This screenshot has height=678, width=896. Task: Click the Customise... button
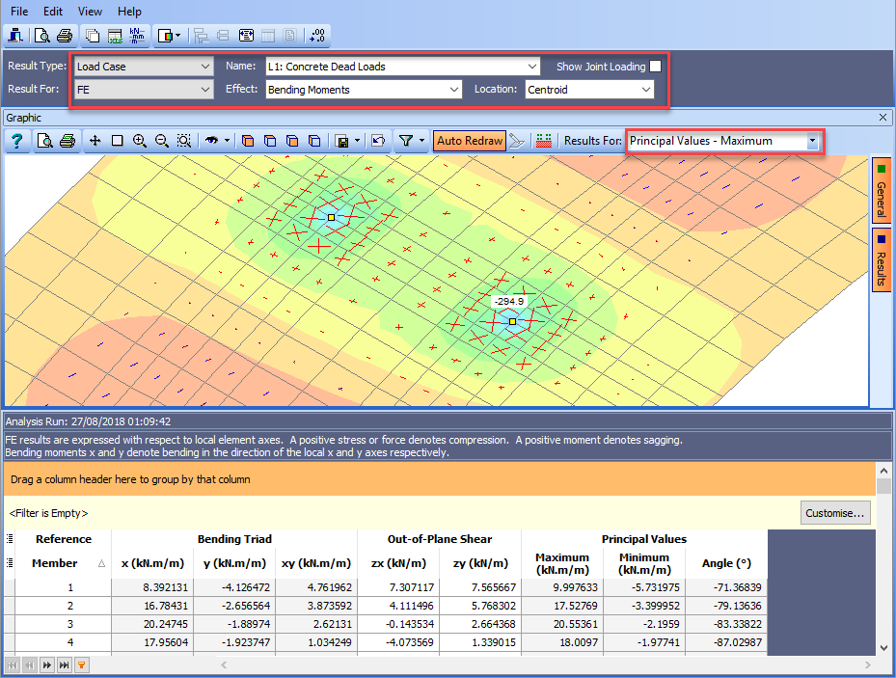835,513
